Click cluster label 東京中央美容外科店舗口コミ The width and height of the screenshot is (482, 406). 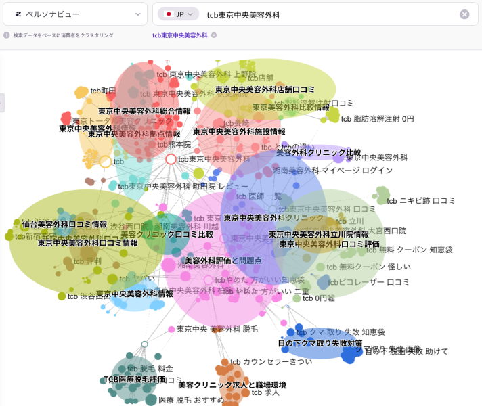coord(265,89)
